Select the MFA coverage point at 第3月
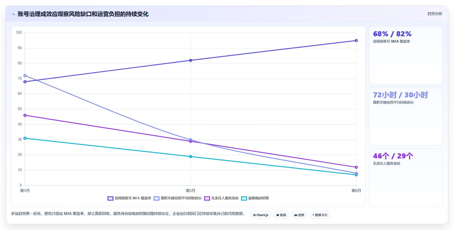The height and width of the screenshot is (230, 454). [190, 60]
